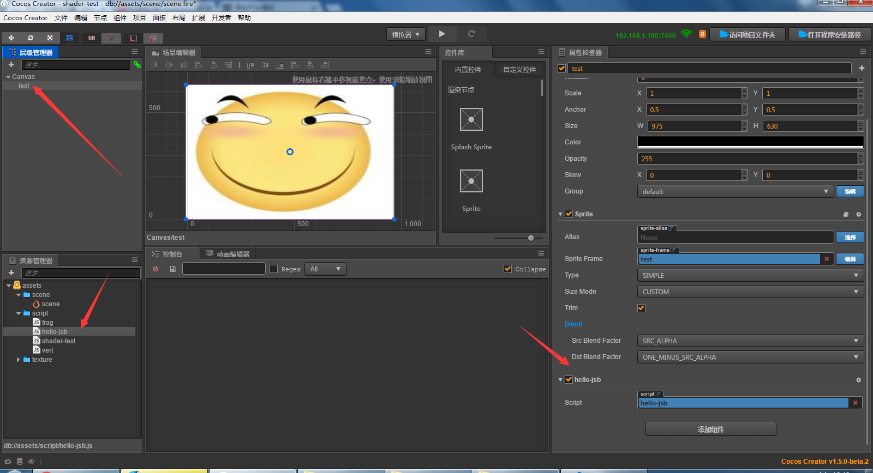Click the 打开程序安装路径 install path button
This screenshot has height=473, width=873.
coord(830,34)
